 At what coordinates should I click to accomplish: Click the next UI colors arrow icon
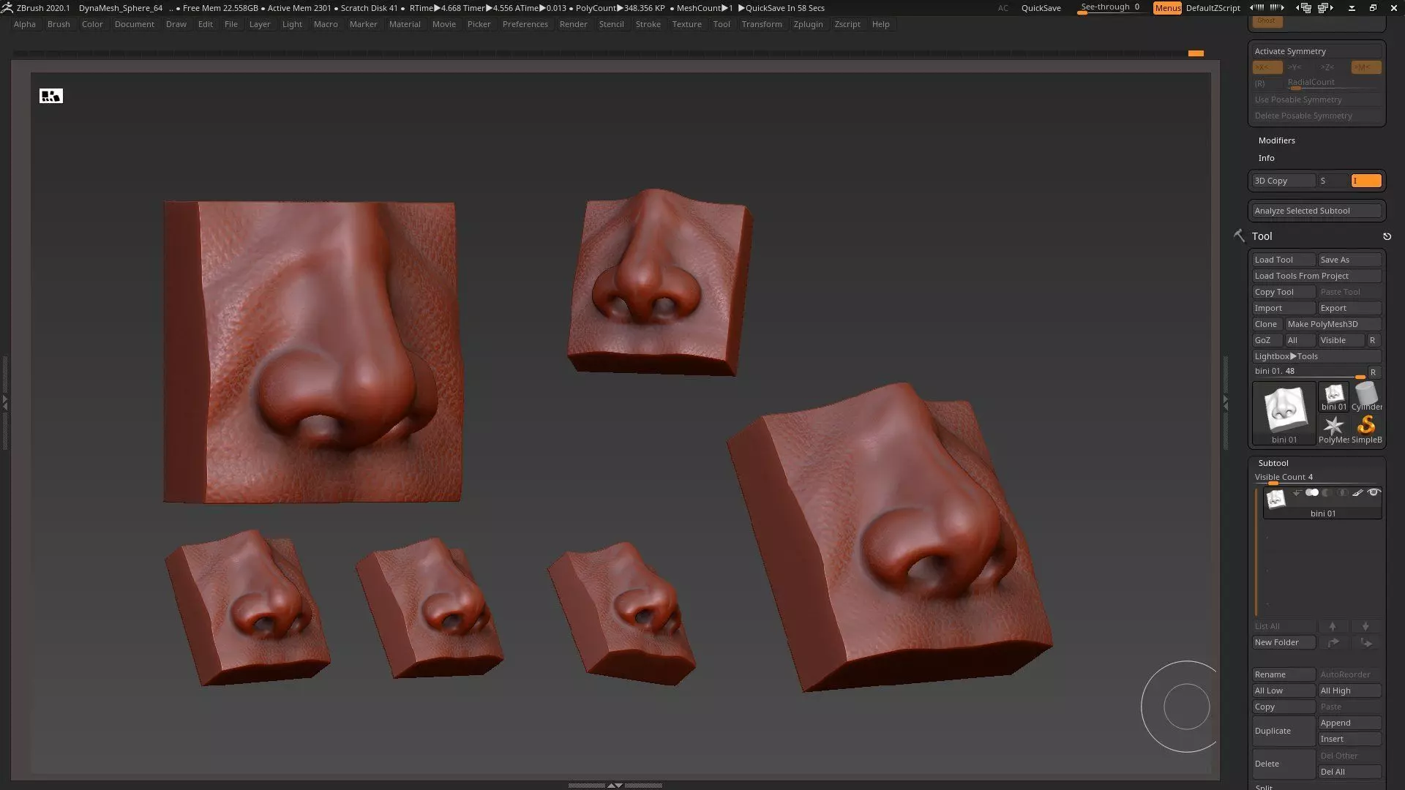1278,8
